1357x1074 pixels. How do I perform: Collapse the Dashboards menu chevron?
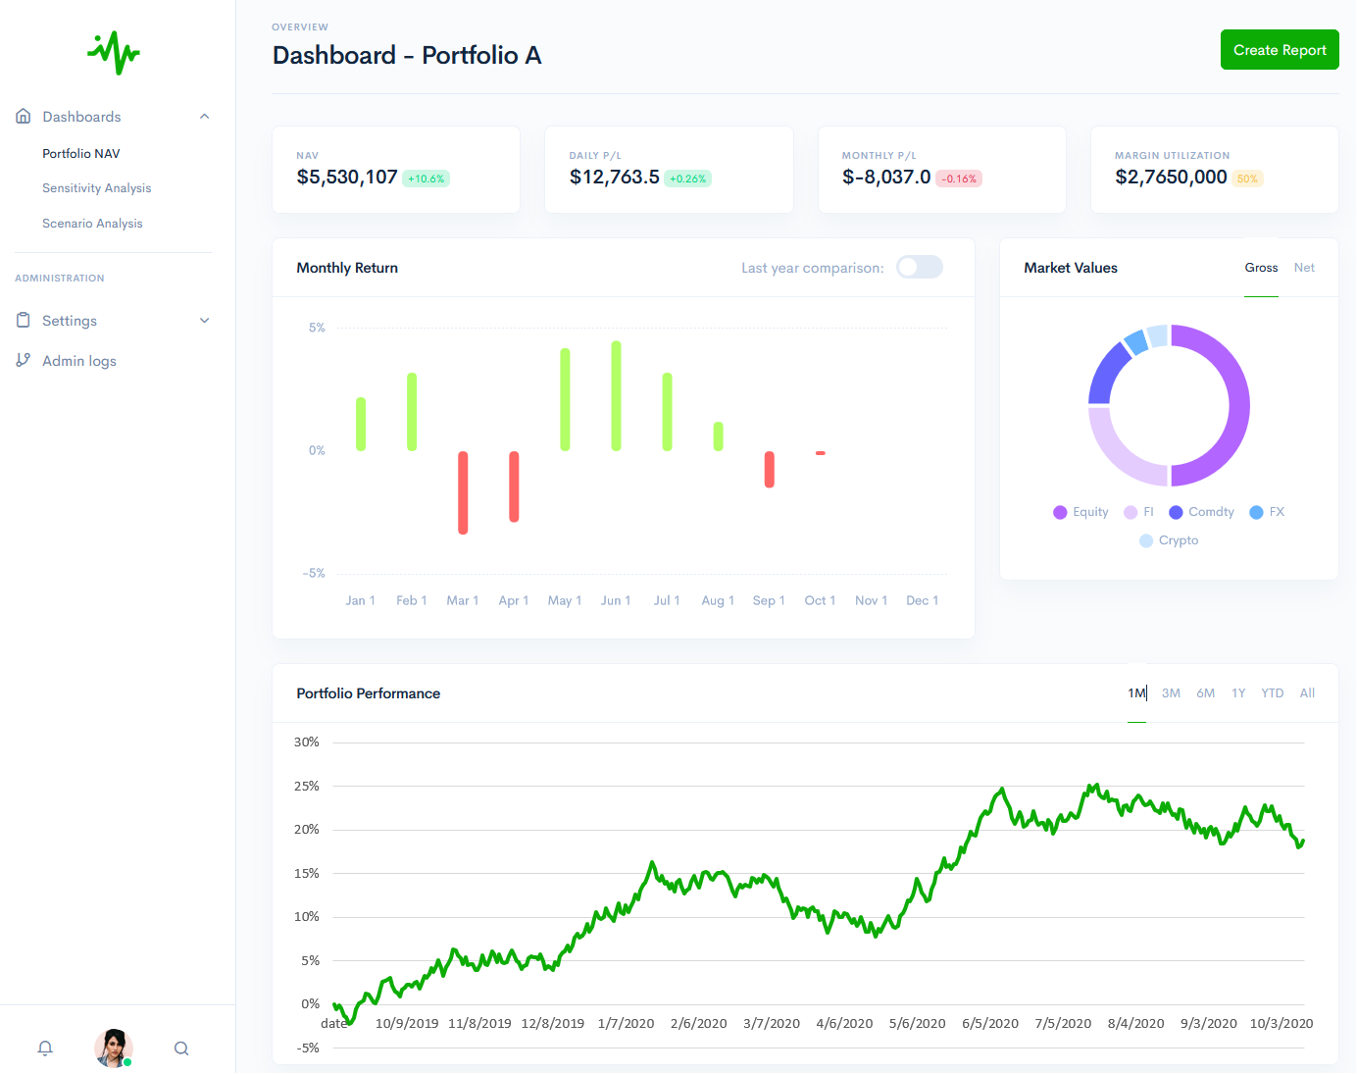[x=205, y=117]
